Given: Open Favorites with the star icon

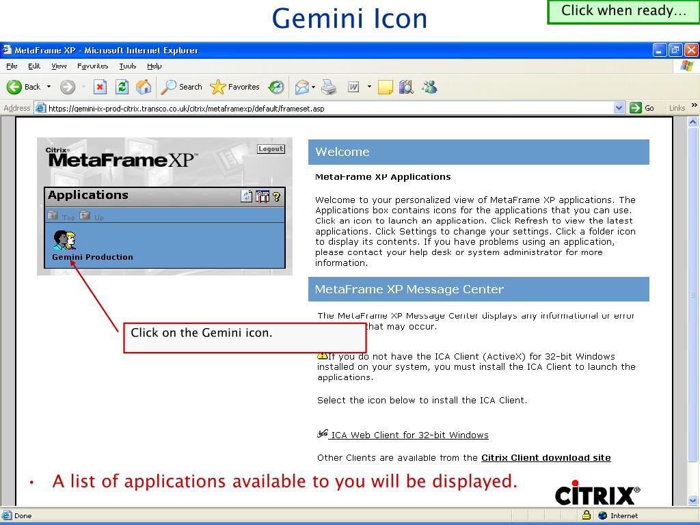Looking at the screenshot, I should [218, 87].
